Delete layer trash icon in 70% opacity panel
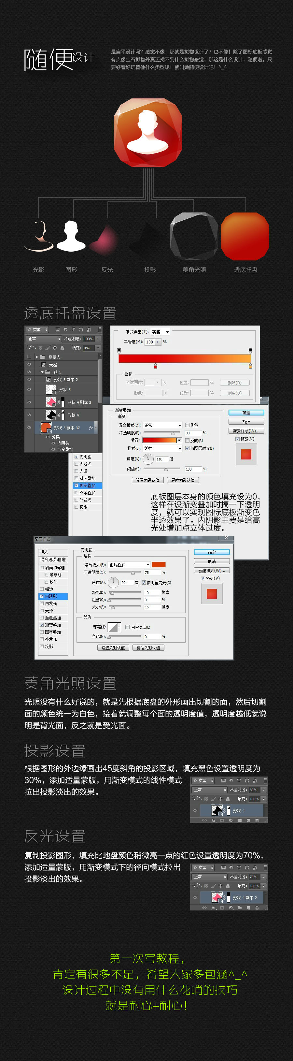Image resolution: width=293 pixels, height=1061 pixels. click(x=257, y=908)
